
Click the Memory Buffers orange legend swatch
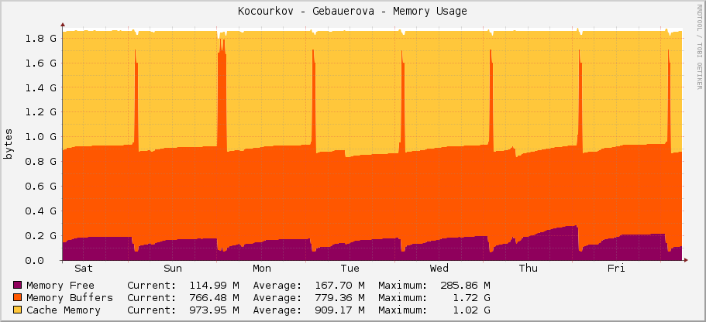[x=18, y=297]
